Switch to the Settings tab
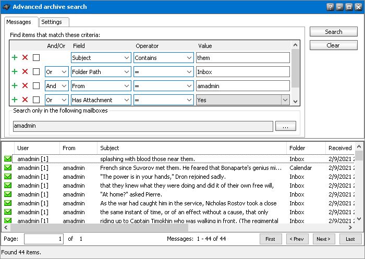 (52, 22)
